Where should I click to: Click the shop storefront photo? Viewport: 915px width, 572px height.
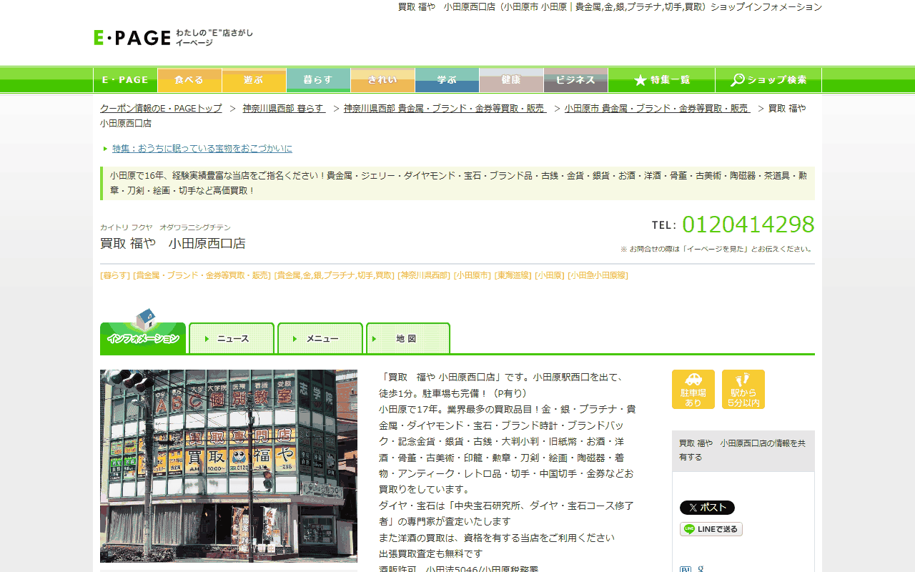click(x=229, y=466)
